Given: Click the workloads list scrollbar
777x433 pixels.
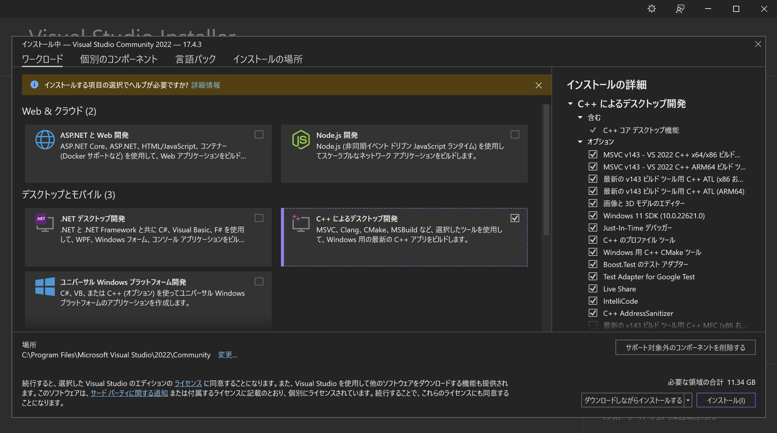Looking at the screenshot, I should coord(546,170).
